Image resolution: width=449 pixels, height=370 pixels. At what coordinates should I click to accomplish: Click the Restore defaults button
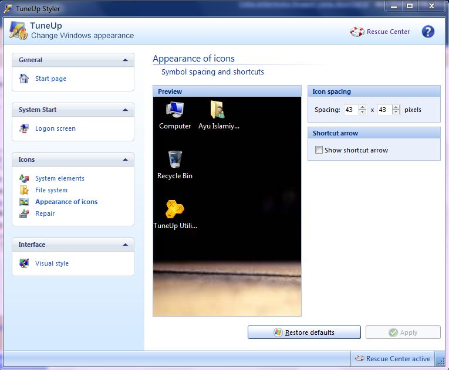(x=304, y=332)
